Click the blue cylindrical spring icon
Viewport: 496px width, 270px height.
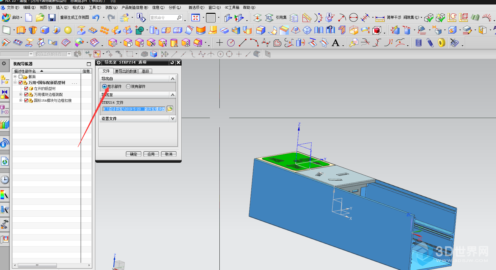click(x=419, y=43)
